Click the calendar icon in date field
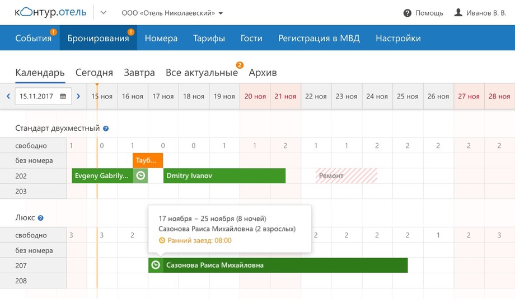 click(x=63, y=96)
